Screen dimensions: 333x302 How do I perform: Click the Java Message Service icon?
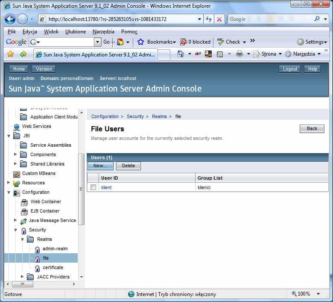pyautogui.click(x=23, y=221)
